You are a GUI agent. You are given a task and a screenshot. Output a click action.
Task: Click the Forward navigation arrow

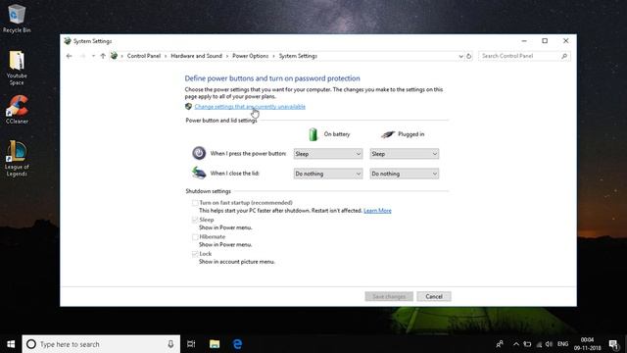82,56
